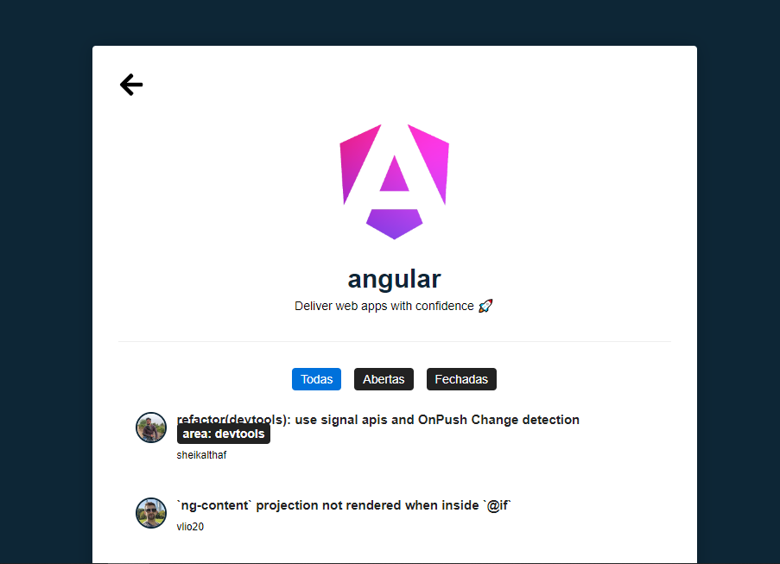
Task: Click the 'area: devtools' label badge
Action: (224, 434)
